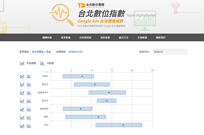Click the SEARCH CPC indicator type link
Image resolution: width=204 pixels, height=135 pixels.
coord(75,52)
